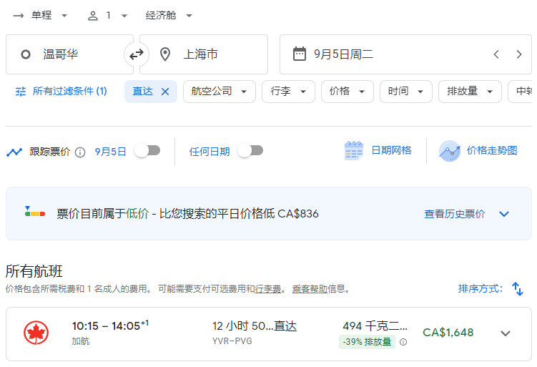Click the emissions info icon
Viewport: 537px width, 367px height.
(x=403, y=342)
